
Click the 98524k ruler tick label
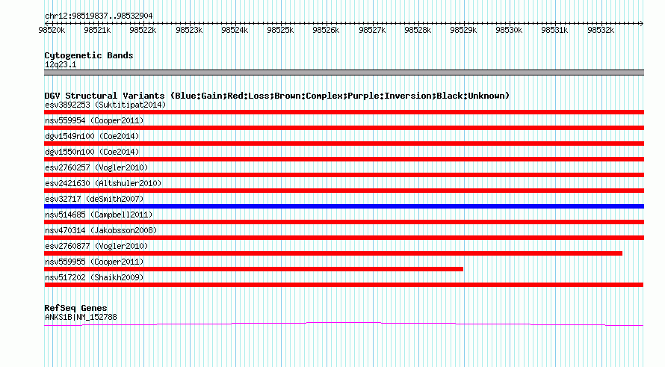click(x=235, y=30)
